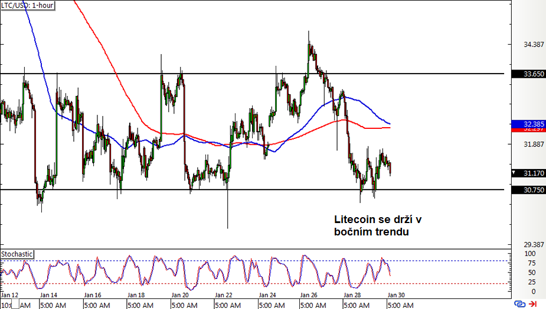The height and width of the screenshot is (309, 546).
Task: Click the Stochastic indicator label
Action: pos(17,254)
